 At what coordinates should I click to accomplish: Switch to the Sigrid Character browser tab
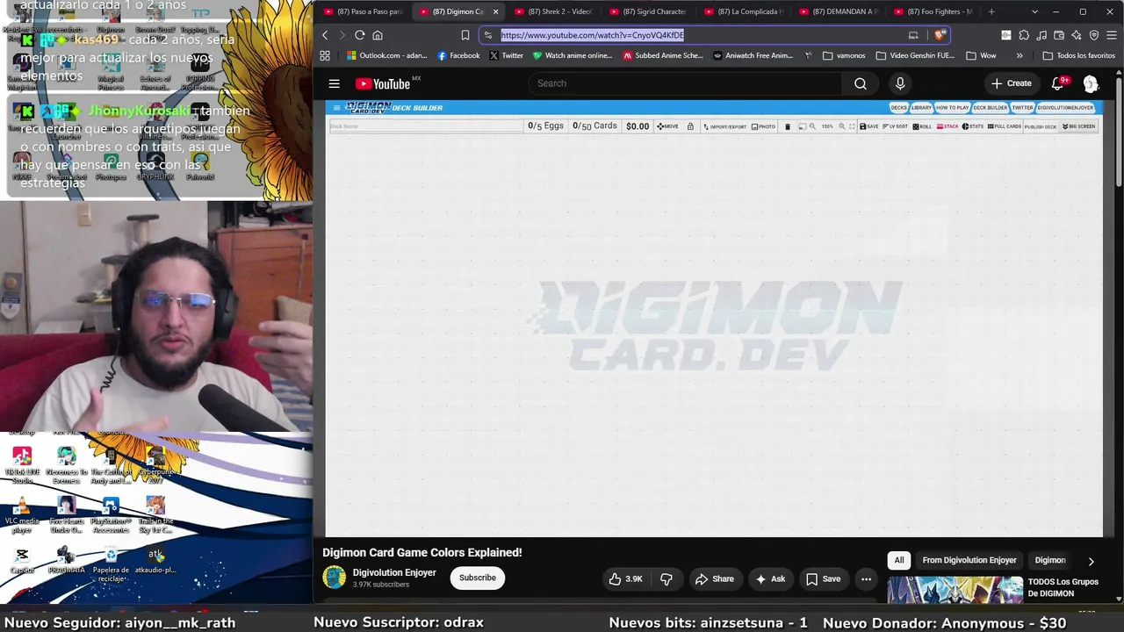point(648,11)
